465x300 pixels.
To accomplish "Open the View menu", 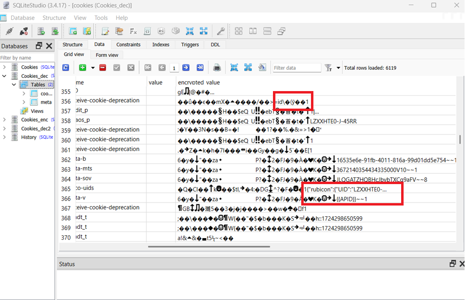I will pos(80,18).
